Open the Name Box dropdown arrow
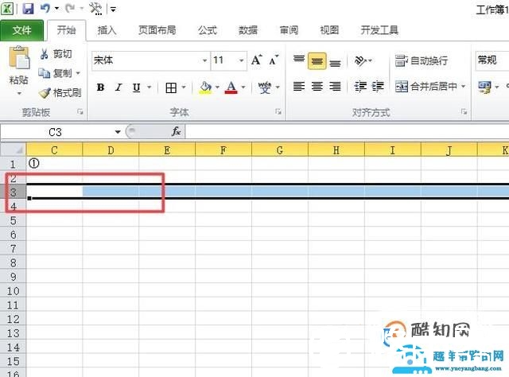The height and width of the screenshot is (377, 509). pos(118,132)
